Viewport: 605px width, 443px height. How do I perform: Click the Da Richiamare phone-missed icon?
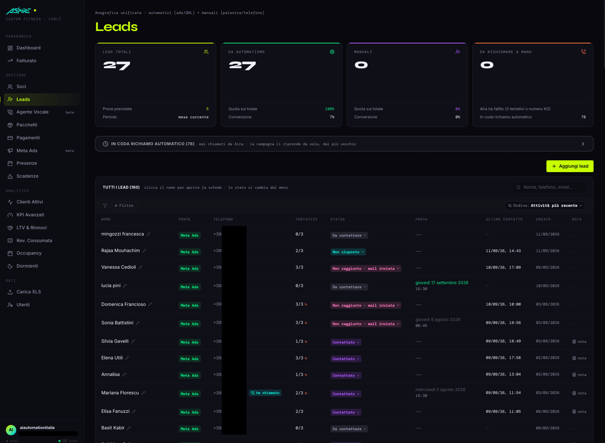(584, 52)
